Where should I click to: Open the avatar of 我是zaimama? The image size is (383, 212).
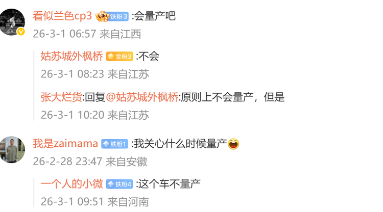(x=12, y=150)
